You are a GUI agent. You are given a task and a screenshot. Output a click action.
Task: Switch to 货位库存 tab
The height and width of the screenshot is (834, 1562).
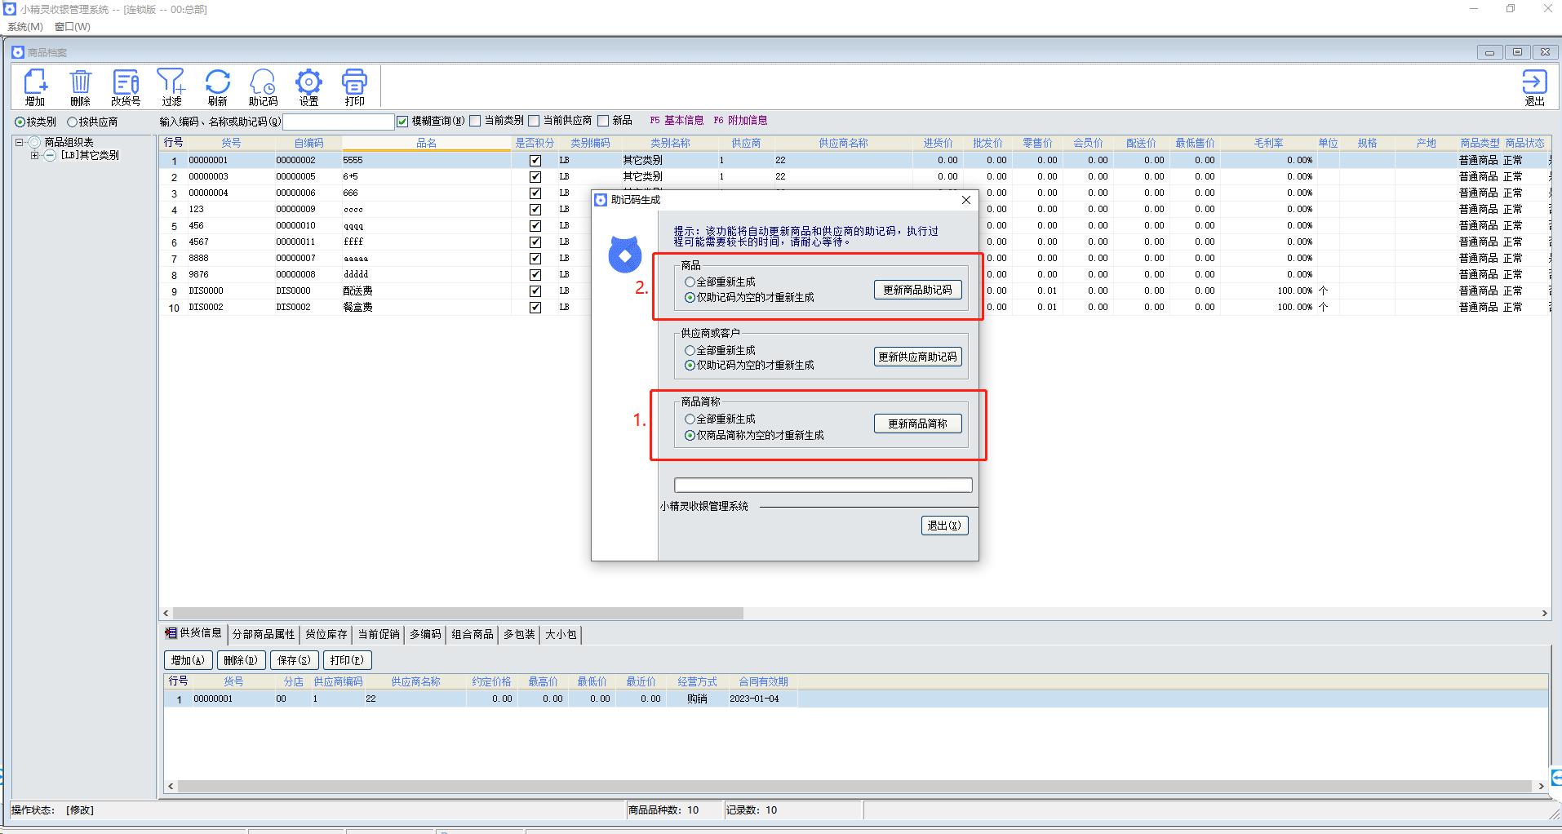[x=326, y=634]
